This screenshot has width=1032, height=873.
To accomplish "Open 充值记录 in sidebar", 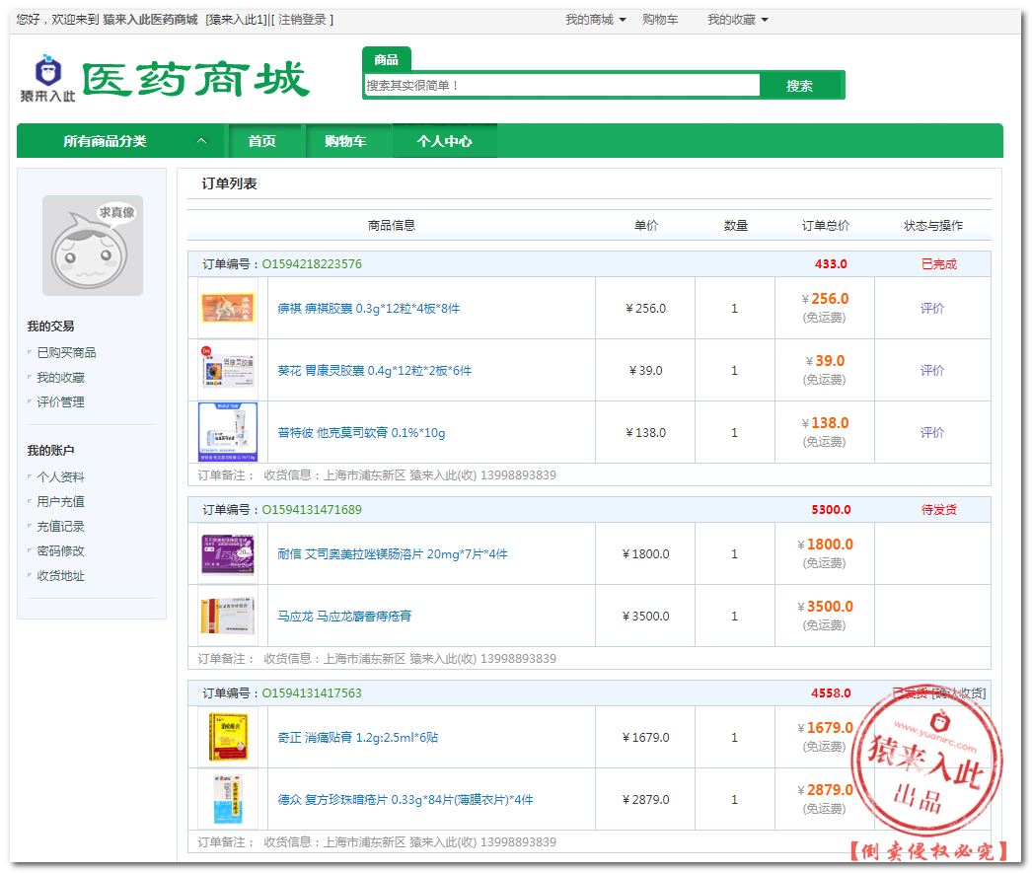I will click(61, 527).
